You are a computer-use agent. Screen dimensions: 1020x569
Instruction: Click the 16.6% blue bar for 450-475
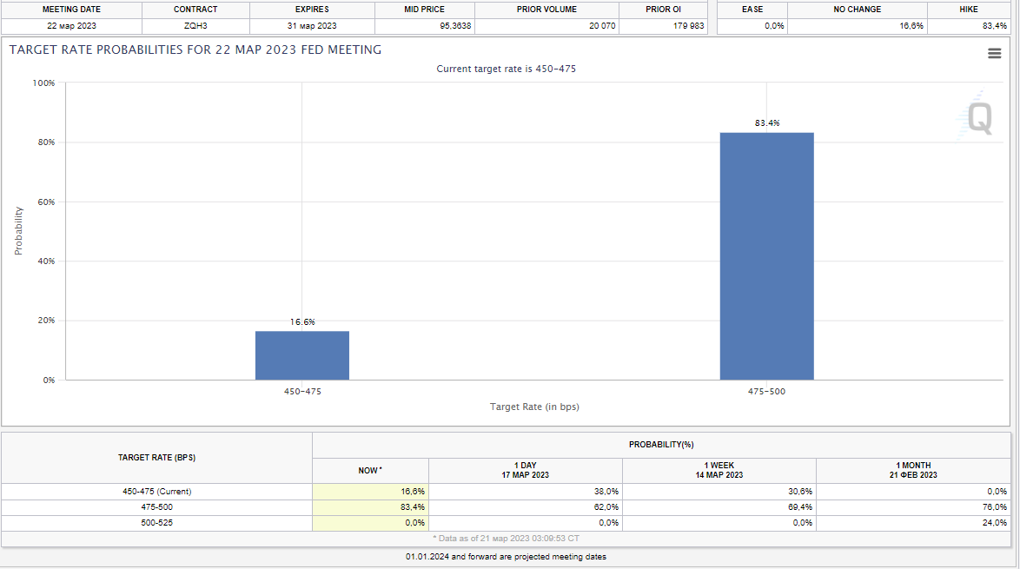tap(301, 355)
